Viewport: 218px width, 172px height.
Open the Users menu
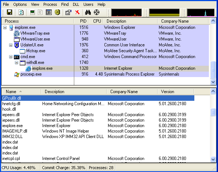[88, 4]
